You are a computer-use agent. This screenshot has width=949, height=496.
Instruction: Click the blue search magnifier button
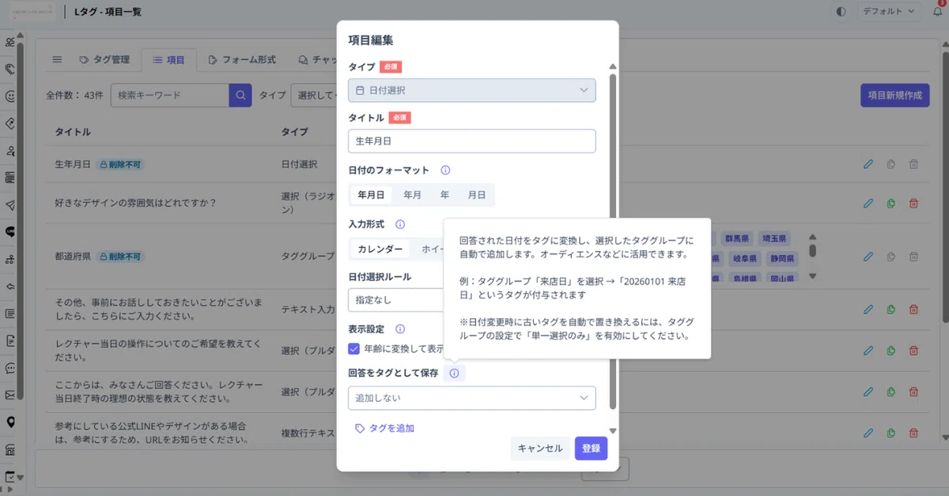click(x=240, y=95)
